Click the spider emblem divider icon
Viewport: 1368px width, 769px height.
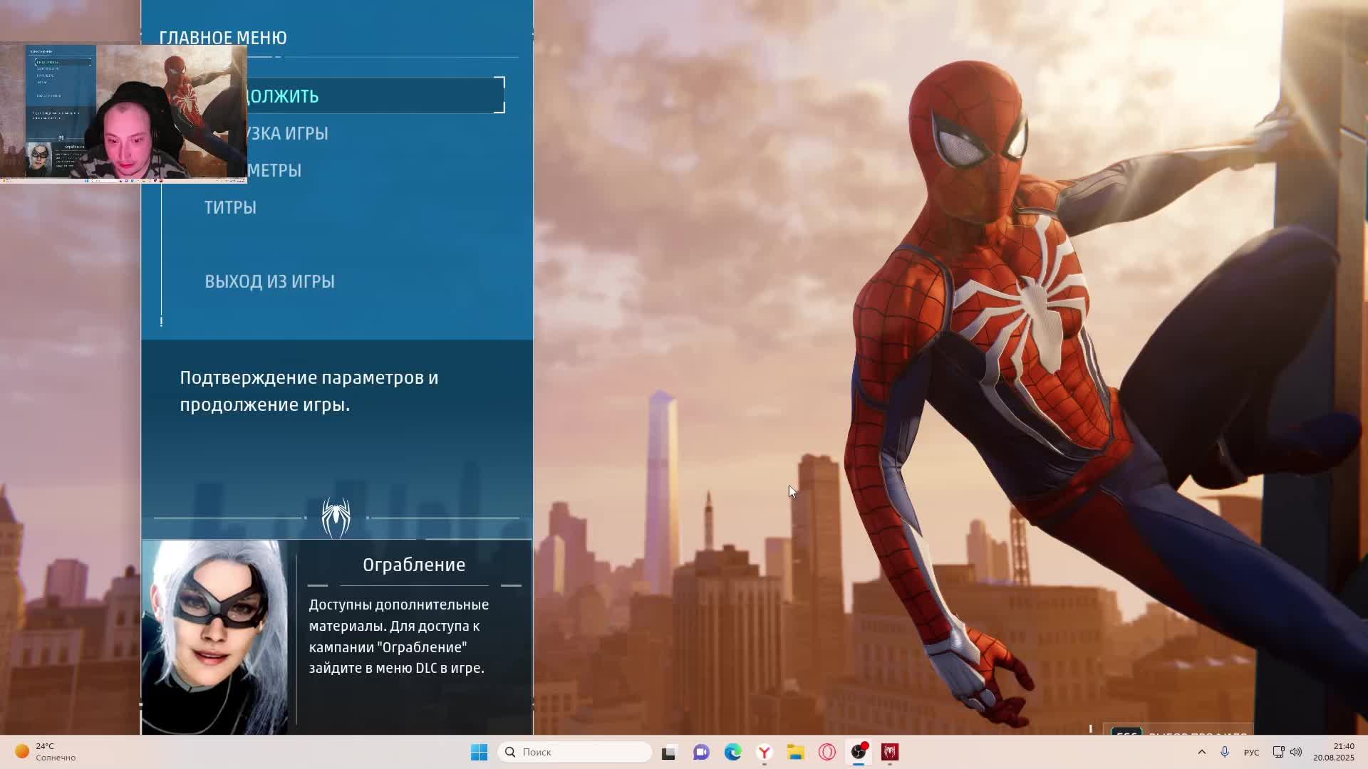336,518
